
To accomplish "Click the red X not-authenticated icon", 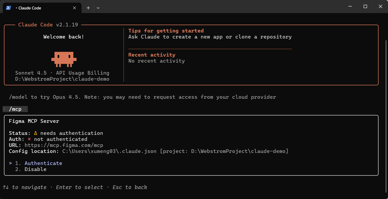I will click(x=29, y=139).
